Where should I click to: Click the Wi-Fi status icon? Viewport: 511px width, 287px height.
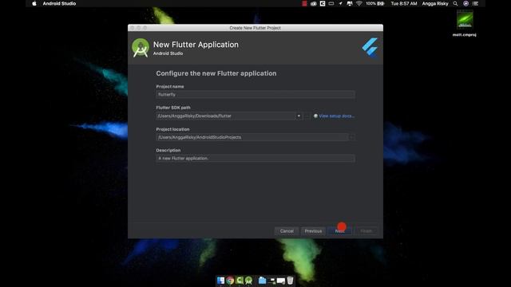pyautogui.click(x=358, y=3)
